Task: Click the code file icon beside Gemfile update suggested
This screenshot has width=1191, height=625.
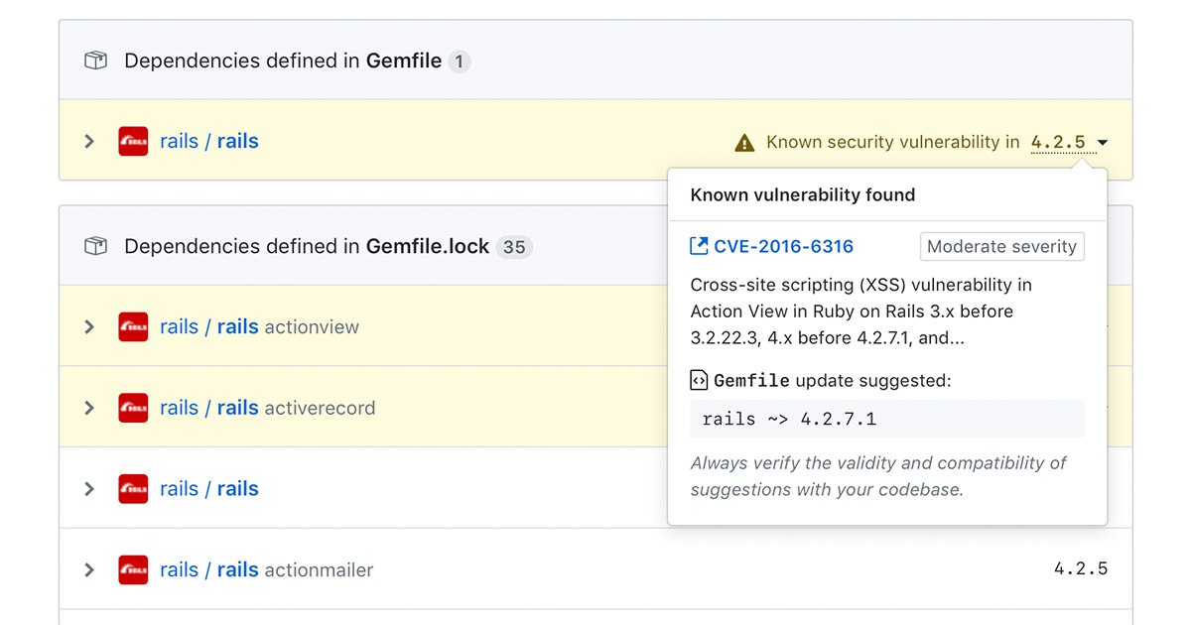Action: tap(699, 380)
